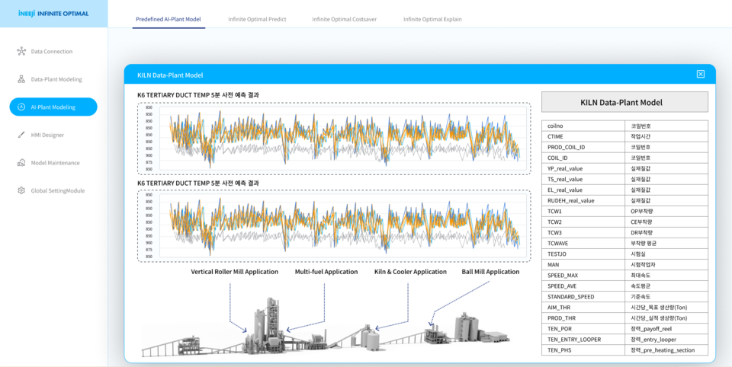
Task: Click the TCWAVE table cell
Action: [583, 244]
